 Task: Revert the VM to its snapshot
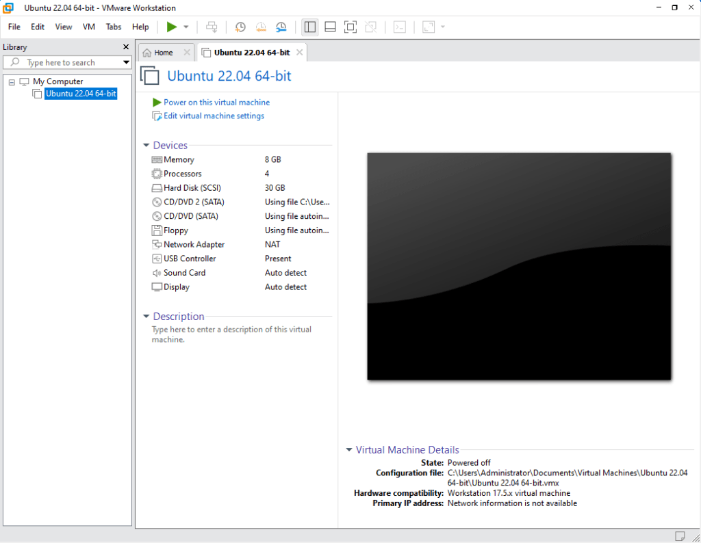261,27
